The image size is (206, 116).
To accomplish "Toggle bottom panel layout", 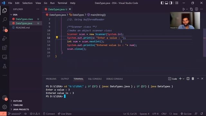I will (x=166, y=3).
